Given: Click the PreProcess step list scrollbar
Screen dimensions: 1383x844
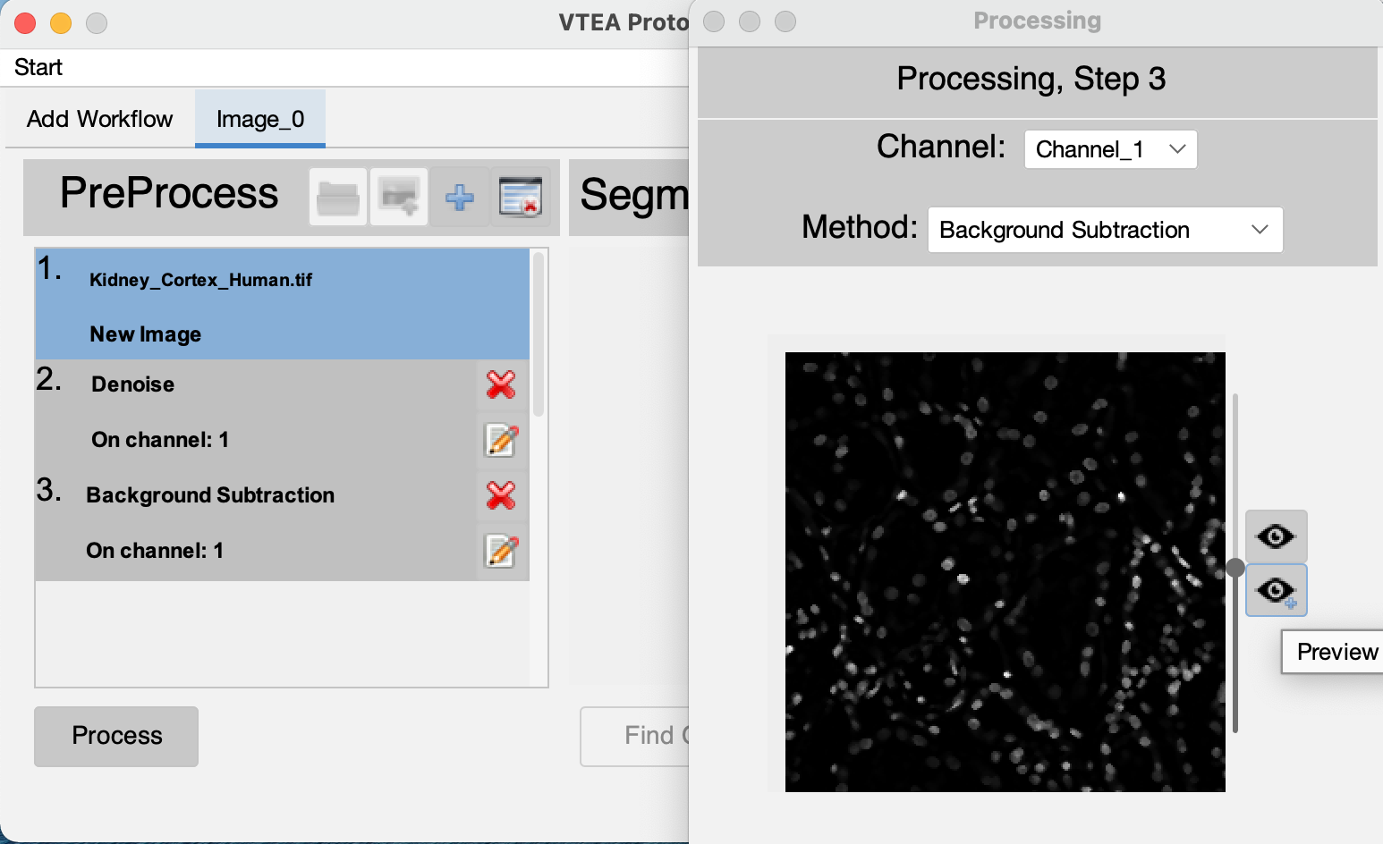Looking at the screenshot, I should coord(539,335).
